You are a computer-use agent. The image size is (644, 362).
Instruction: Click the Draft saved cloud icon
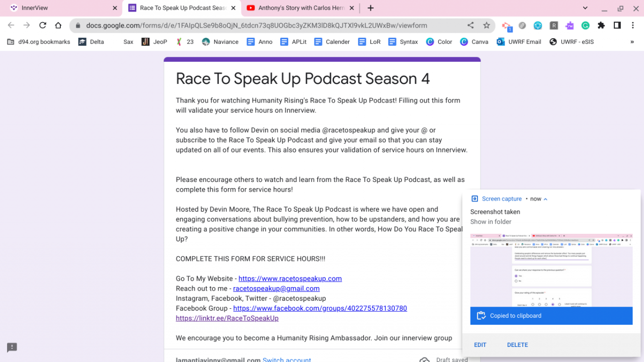point(425,360)
